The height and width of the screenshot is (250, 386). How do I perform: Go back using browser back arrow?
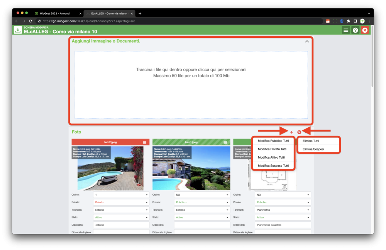[x=17, y=21]
